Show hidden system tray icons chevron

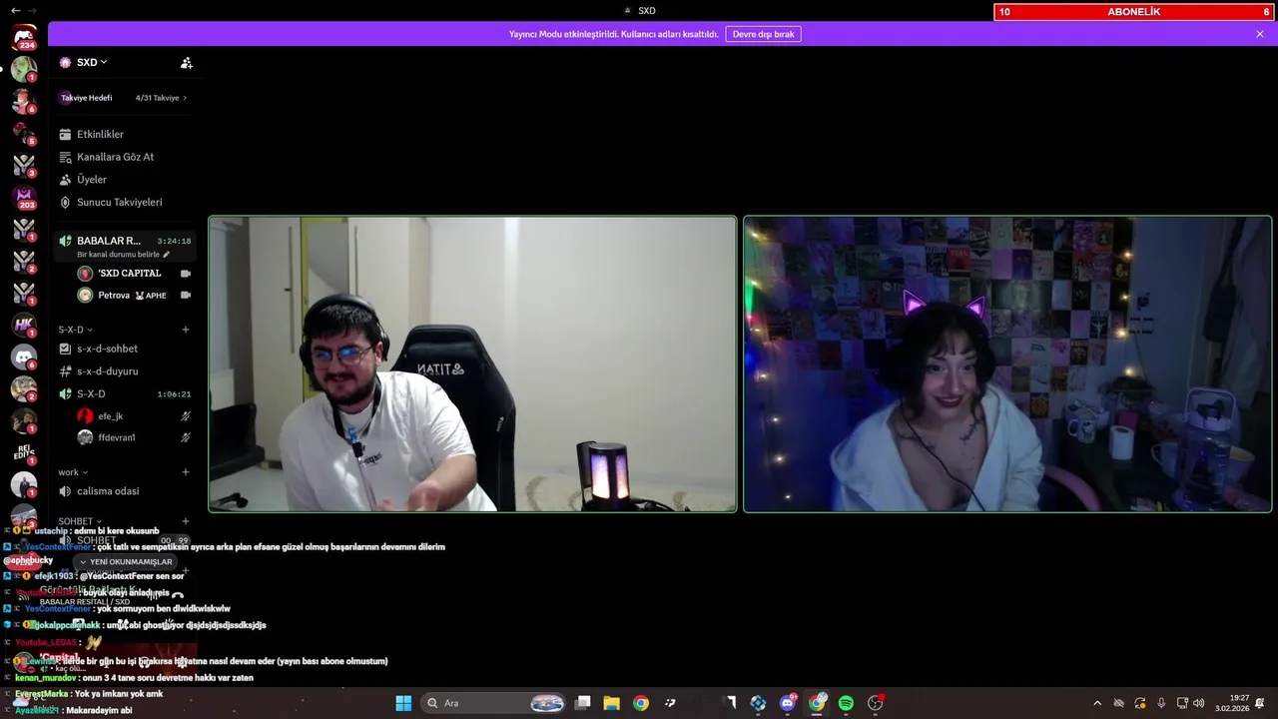(1097, 703)
